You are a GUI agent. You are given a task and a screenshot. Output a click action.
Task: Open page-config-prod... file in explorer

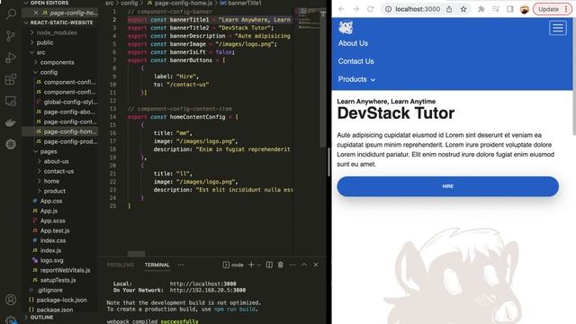(70, 142)
